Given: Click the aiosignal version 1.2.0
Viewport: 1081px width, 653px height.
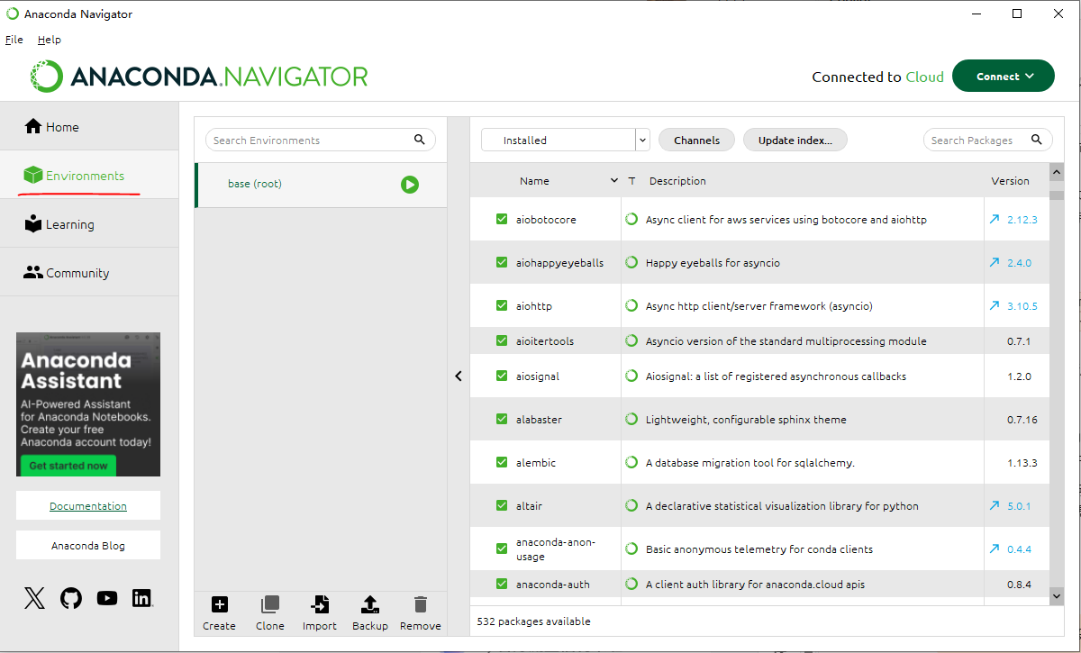Looking at the screenshot, I should [1019, 376].
